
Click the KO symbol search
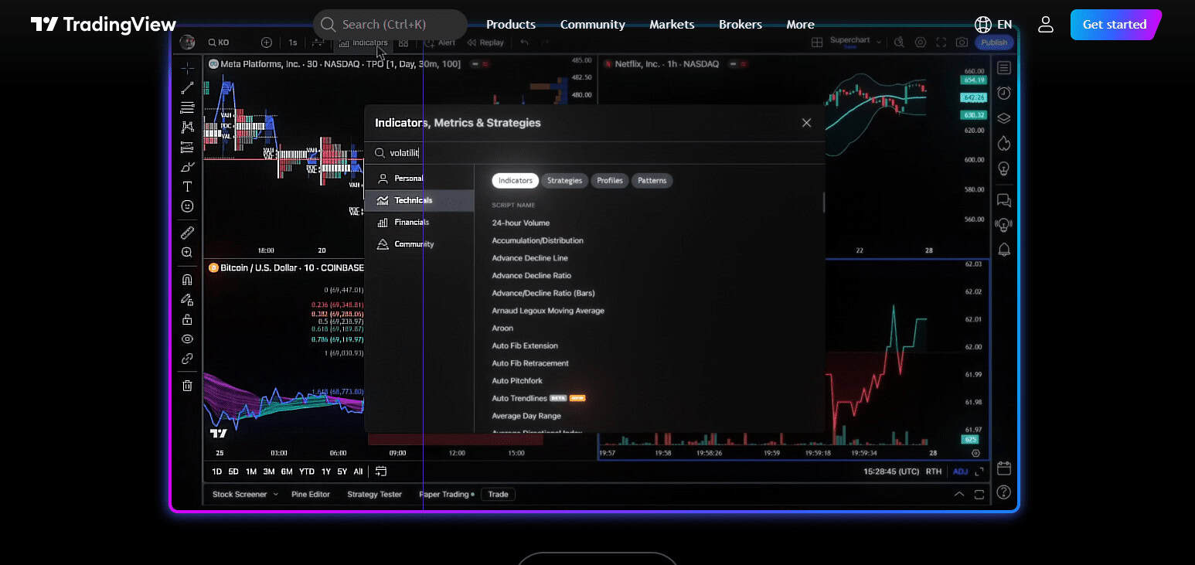(x=219, y=43)
